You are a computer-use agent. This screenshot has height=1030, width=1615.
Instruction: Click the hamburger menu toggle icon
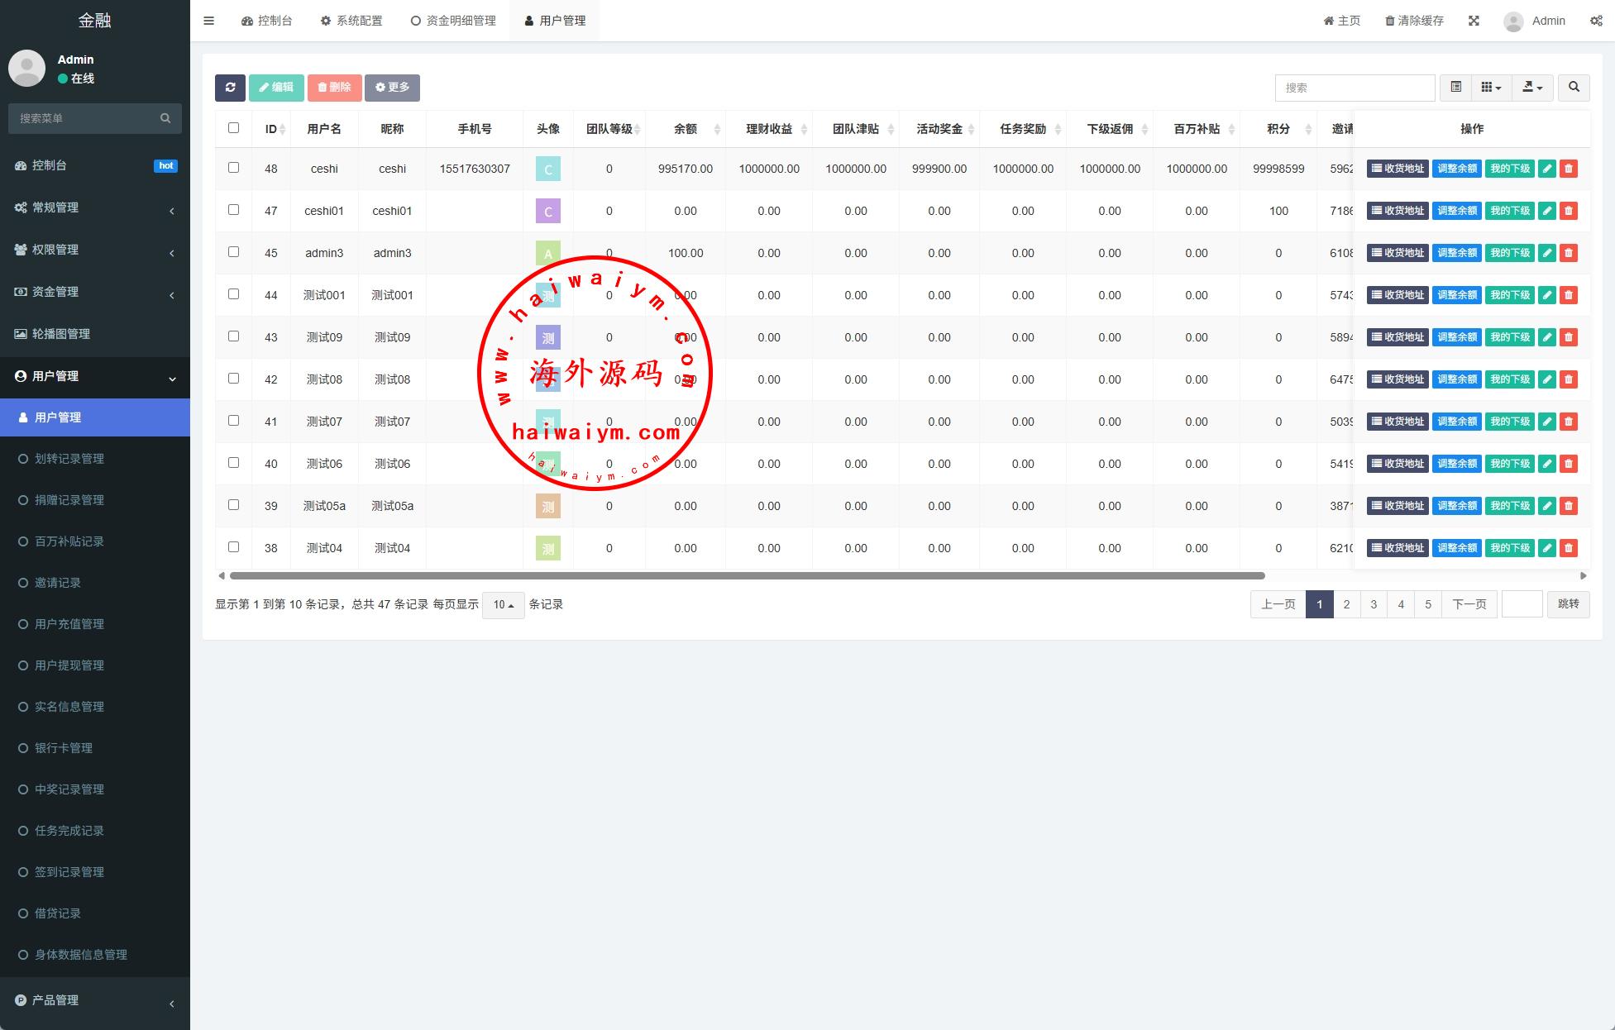pos(208,21)
